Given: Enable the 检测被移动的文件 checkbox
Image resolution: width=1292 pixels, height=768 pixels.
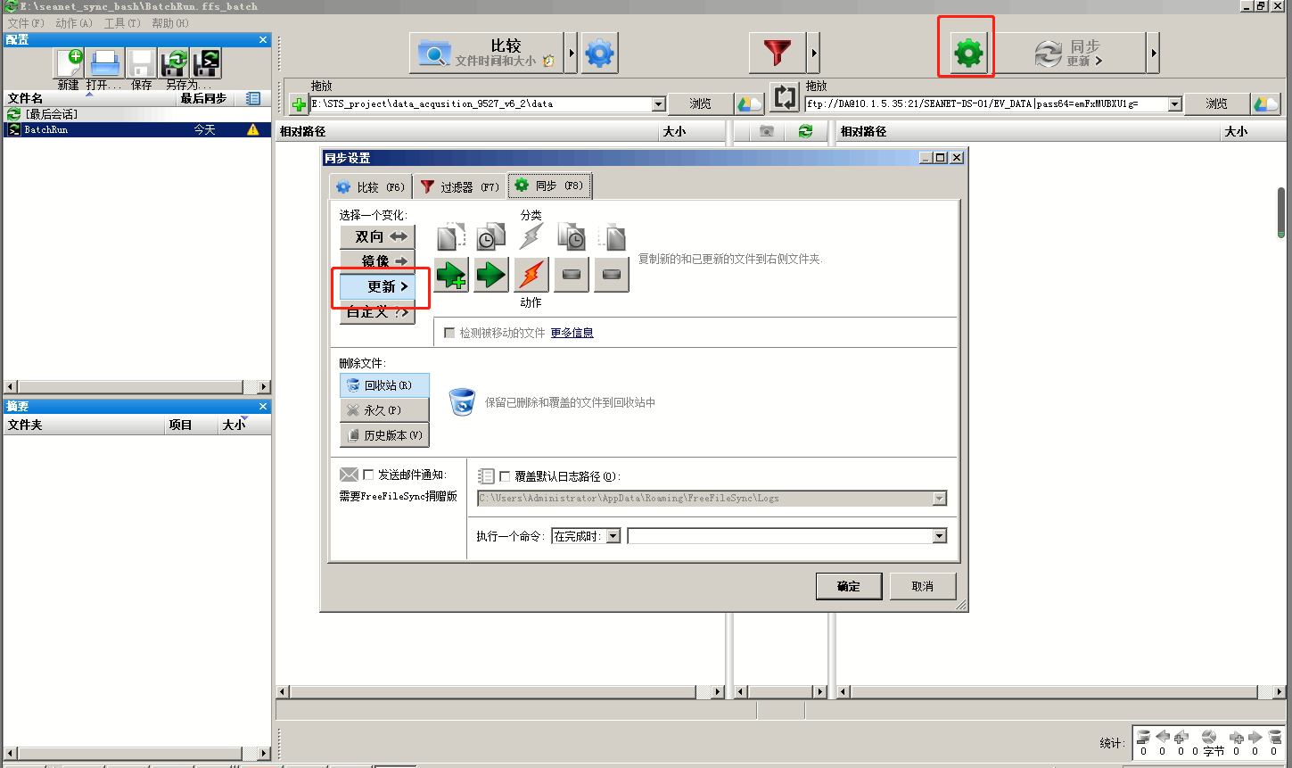Looking at the screenshot, I should [450, 332].
